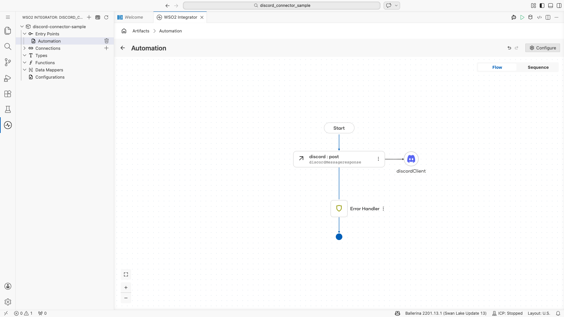Open the Explorer files view
The width and height of the screenshot is (564, 317).
coord(8,31)
